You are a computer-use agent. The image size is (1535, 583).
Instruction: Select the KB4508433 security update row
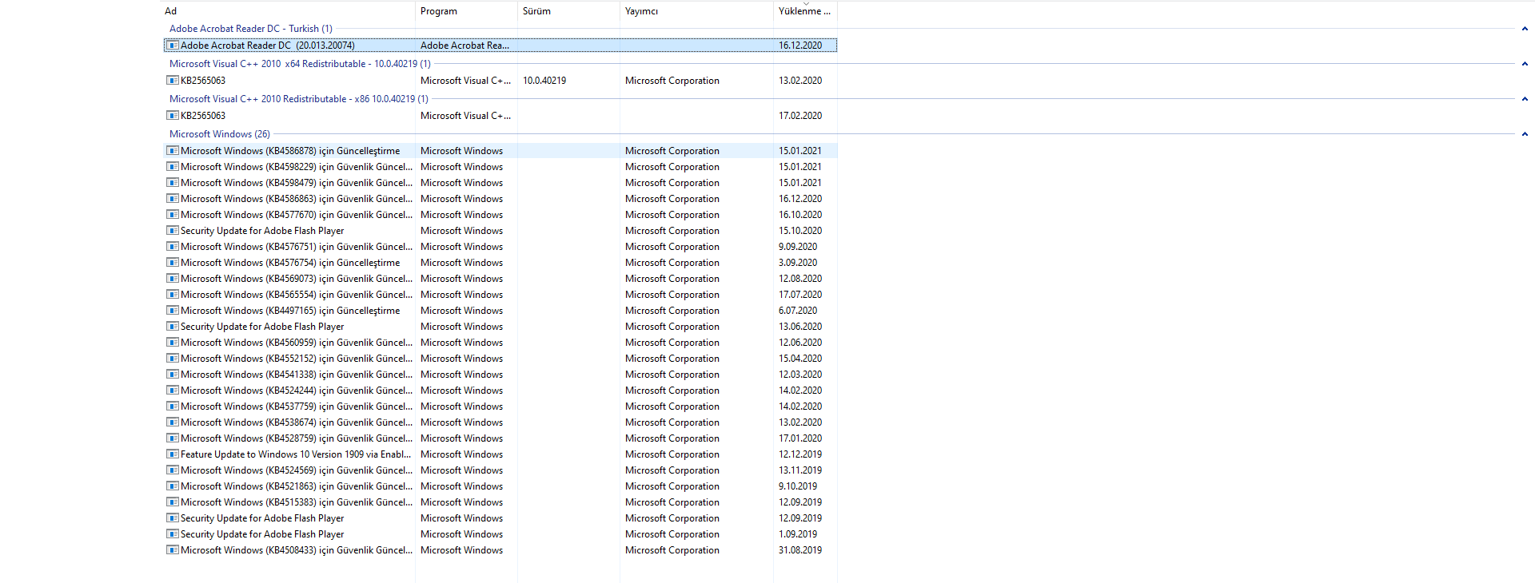click(500, 550)
